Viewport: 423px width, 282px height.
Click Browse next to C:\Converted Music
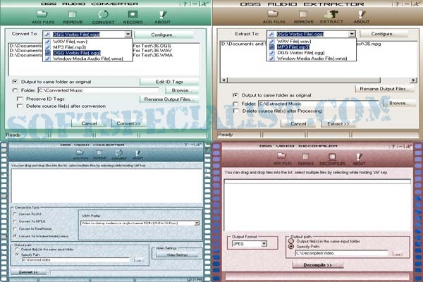pos(182,90)
